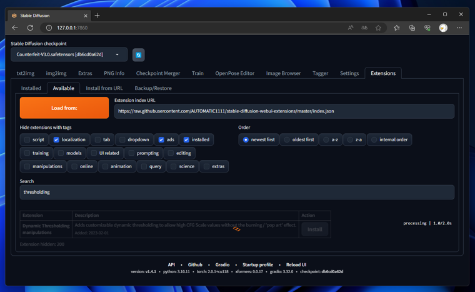The width and height of the screenshot is (475, 292).
Task: Sort extensions z-a
Action: (350, 139)
